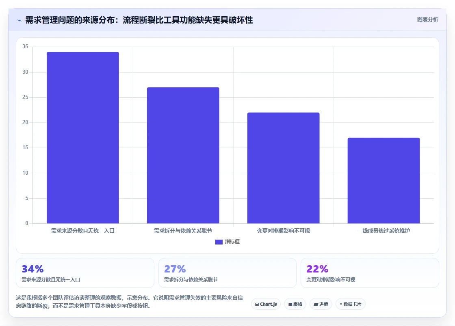
Task: Click the 图表分析 label in the header
Action: (427, 20)
